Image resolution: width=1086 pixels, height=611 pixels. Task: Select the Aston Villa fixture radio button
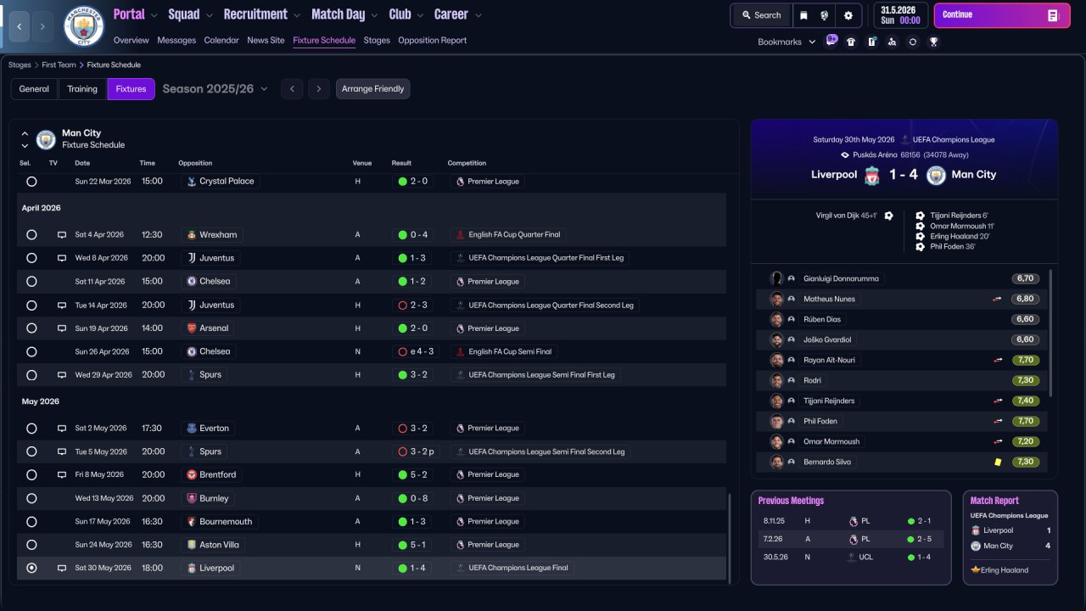pos(31,545)
